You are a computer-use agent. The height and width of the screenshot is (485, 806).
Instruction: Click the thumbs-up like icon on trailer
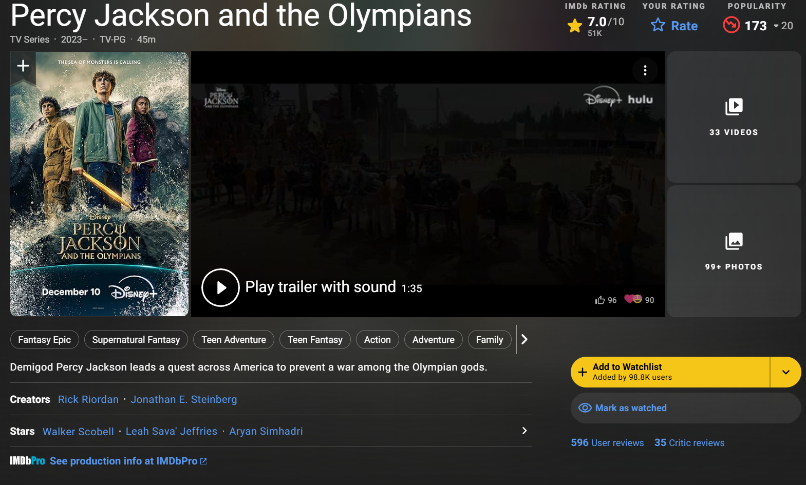click(599, 300)
